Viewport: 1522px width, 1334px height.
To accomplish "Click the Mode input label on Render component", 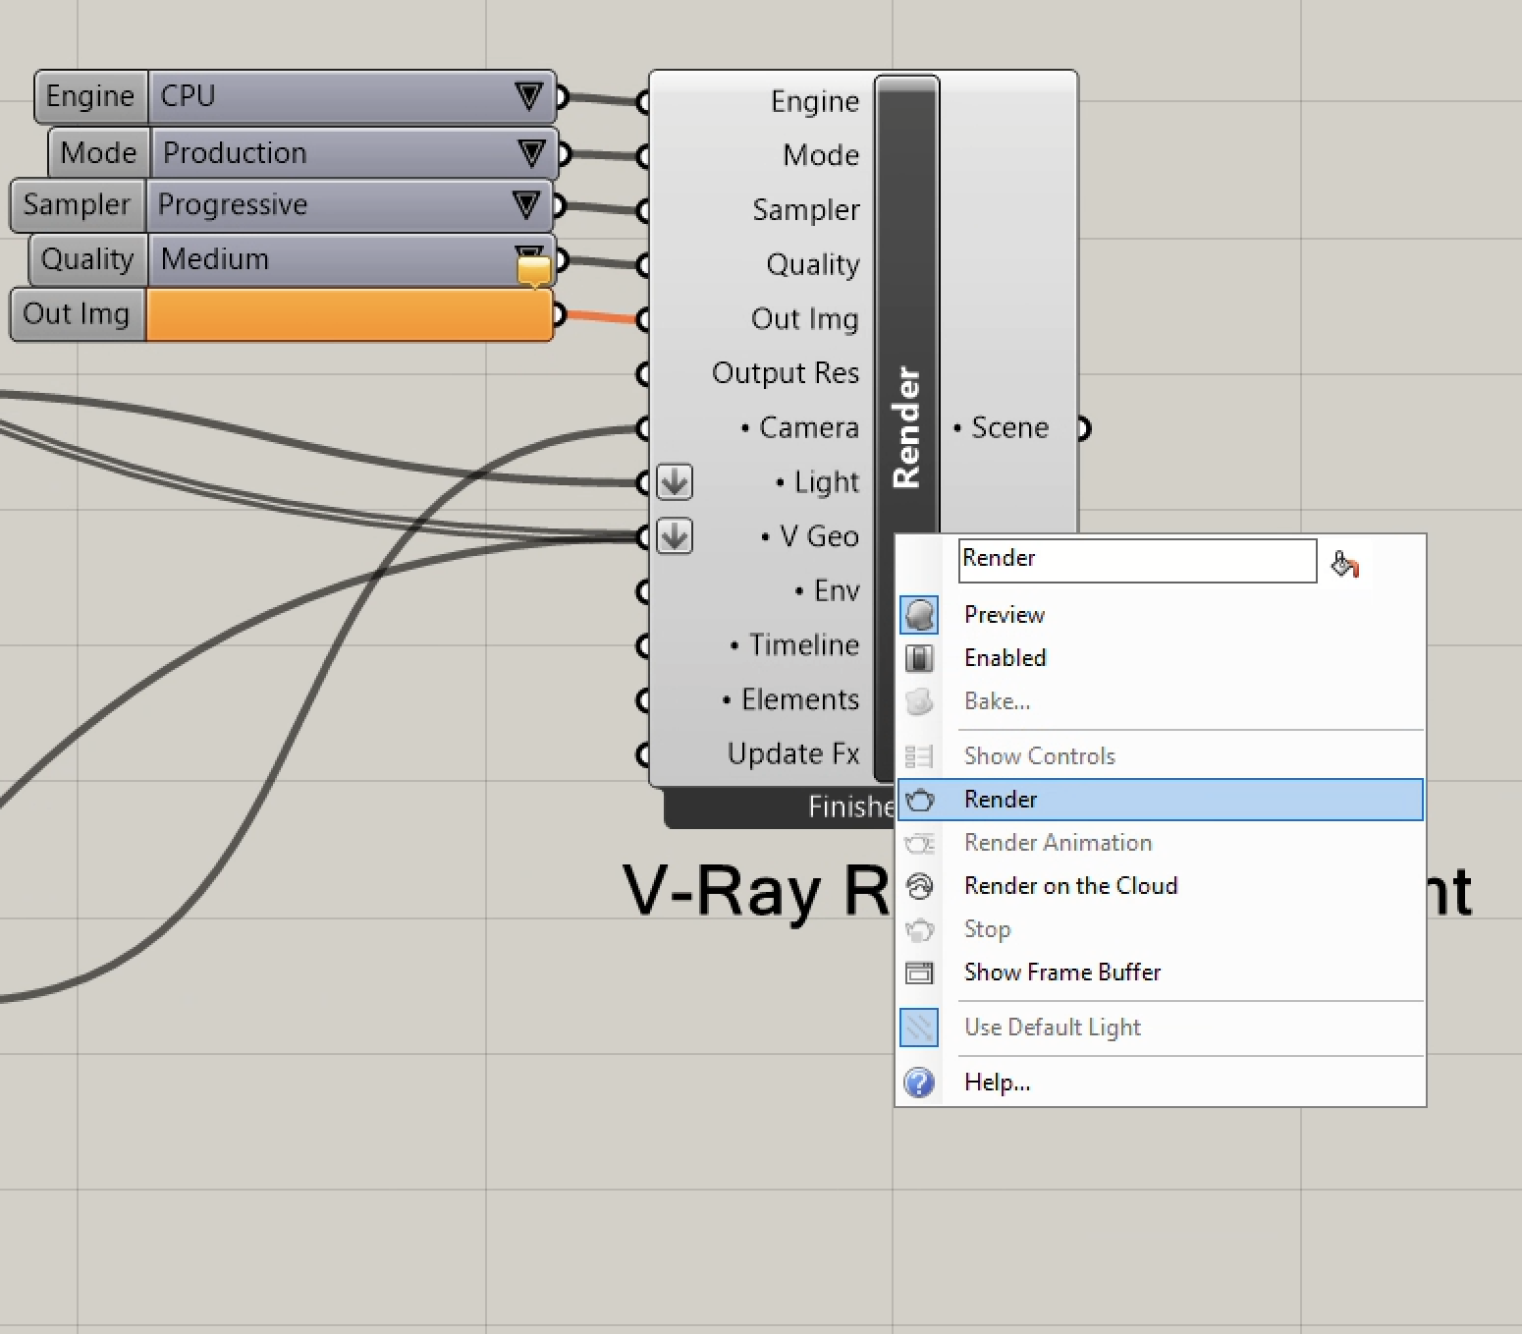I will (821, 155).
